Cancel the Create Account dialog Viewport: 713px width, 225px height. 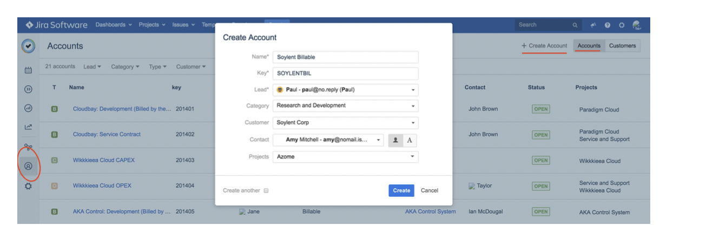point(430,190)
